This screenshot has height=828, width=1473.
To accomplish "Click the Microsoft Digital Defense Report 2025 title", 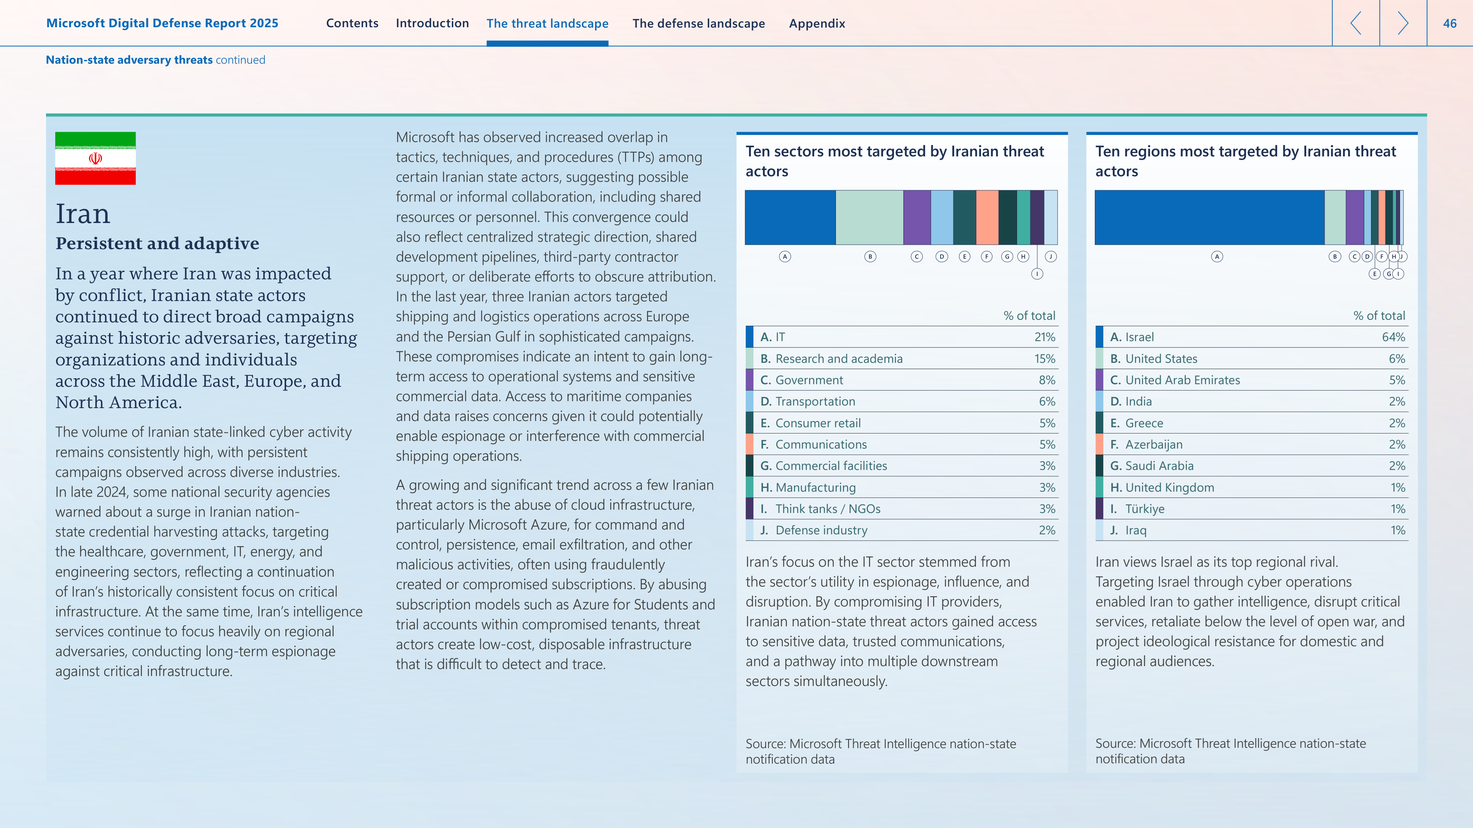I will [162, 23].
